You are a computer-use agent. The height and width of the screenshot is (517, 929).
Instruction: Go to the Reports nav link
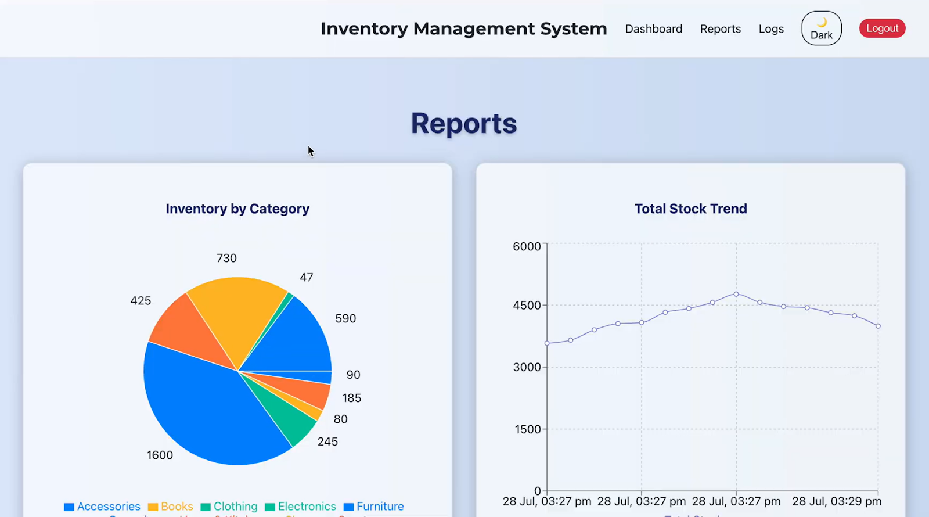[720, 29]
